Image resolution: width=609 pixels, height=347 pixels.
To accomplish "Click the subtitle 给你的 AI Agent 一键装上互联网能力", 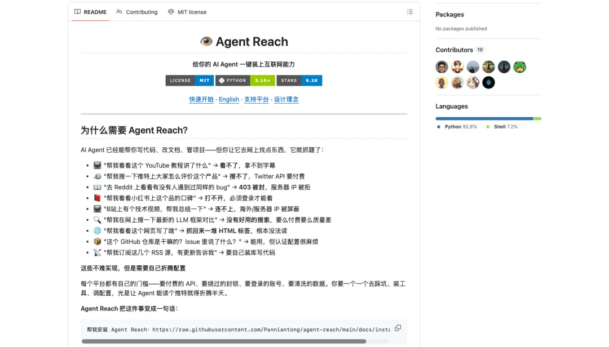I will (x=244, y=64).
